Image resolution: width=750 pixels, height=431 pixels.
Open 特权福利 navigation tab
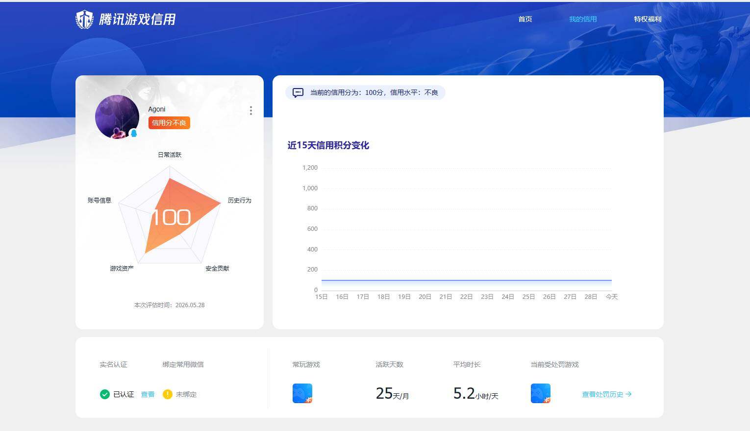click(x=648, y=19)
